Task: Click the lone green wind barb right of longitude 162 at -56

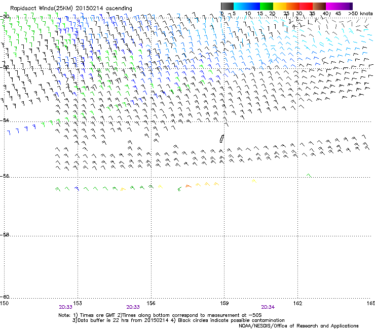Action: pos(309,175)
